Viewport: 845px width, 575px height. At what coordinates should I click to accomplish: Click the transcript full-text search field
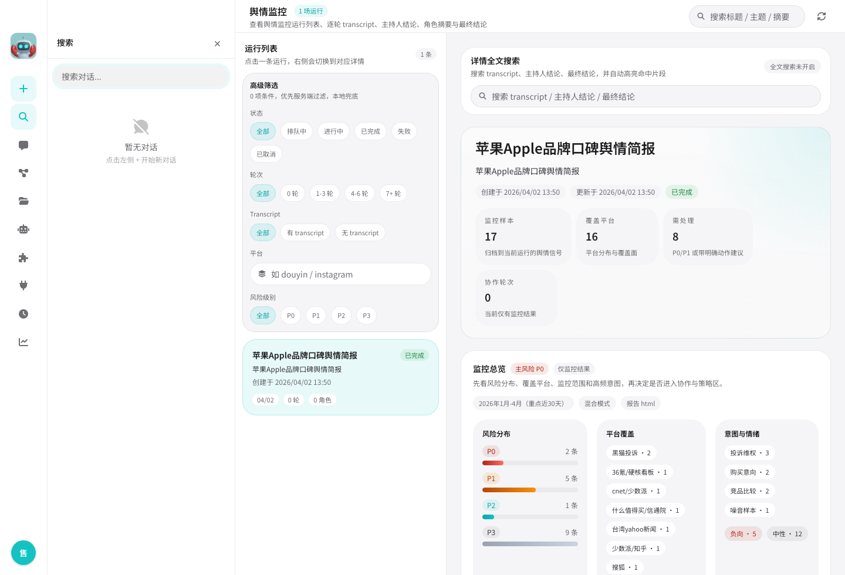tap(645, 96)
